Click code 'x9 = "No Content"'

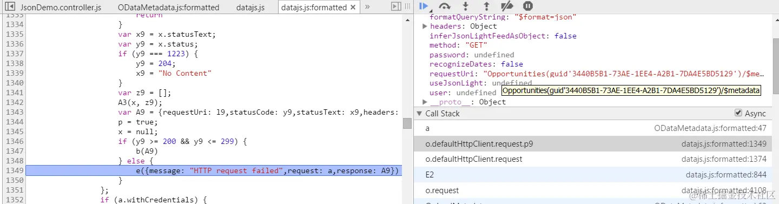click(x=174, y=73)
